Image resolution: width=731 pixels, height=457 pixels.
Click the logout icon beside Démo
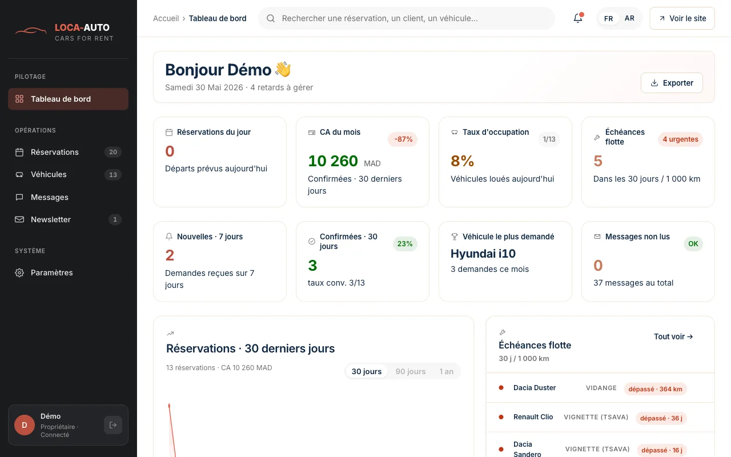113,425
